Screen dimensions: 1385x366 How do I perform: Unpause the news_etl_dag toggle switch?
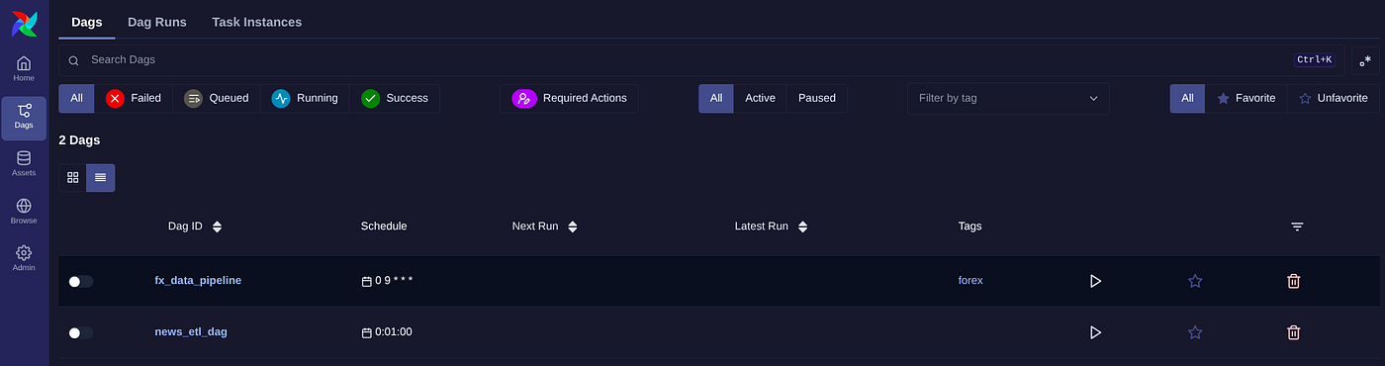tap(81, 332)
